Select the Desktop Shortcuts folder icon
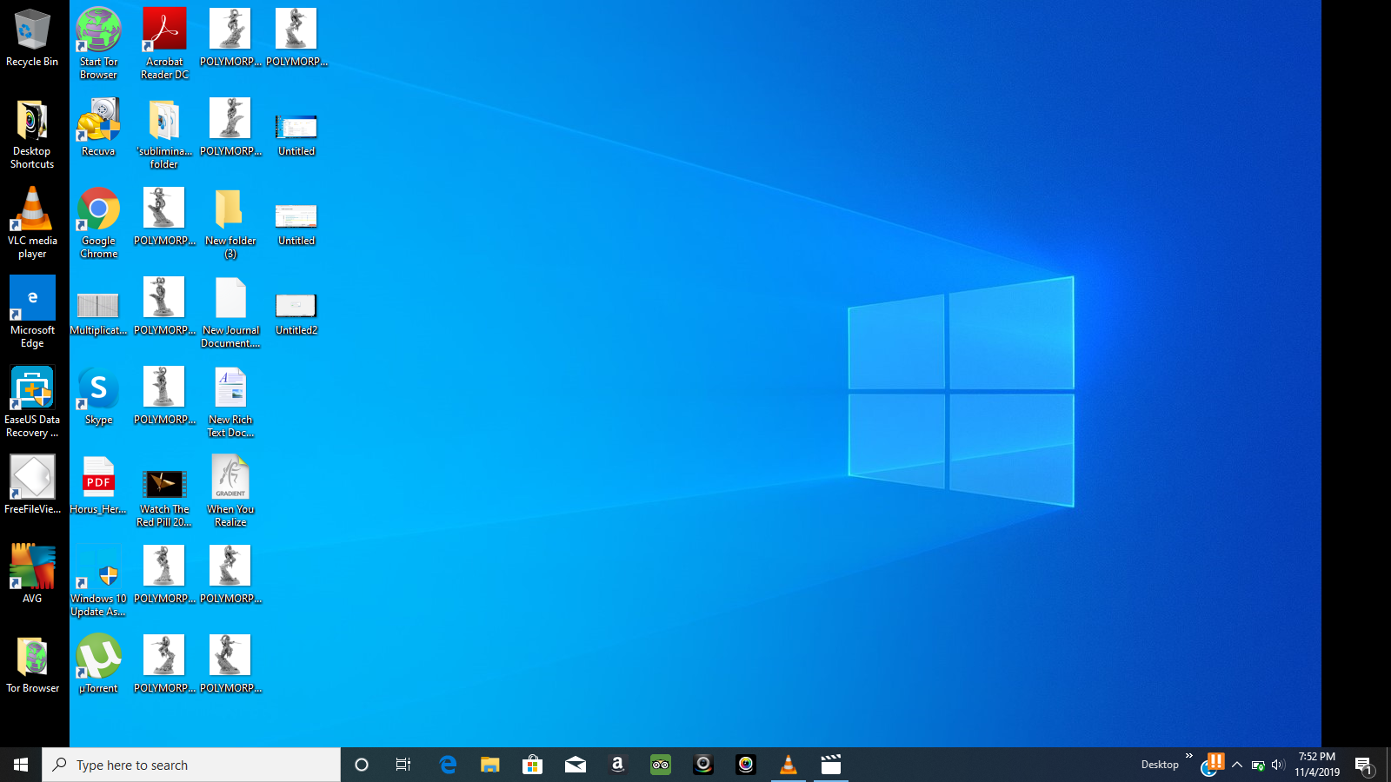The width and height of the screenshot is (1391, 782). 32,134
